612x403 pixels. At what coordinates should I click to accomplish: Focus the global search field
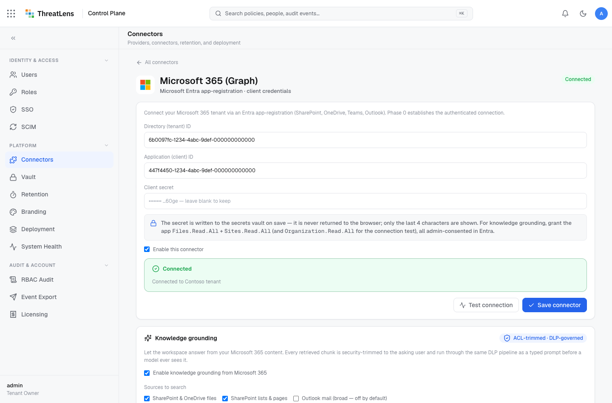341,14
